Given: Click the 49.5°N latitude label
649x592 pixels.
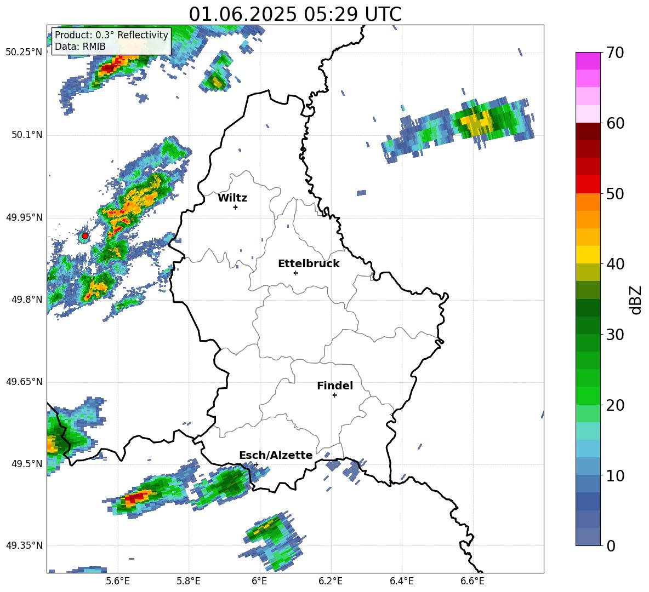Looking at the screenshot, I should coord(27,464).
